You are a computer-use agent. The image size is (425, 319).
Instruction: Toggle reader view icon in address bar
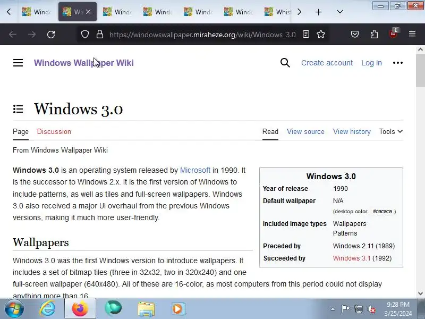(306, 34)
